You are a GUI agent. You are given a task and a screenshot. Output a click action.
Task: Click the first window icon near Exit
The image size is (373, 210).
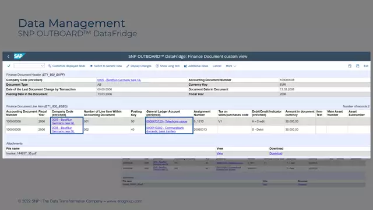click(350, 66)
